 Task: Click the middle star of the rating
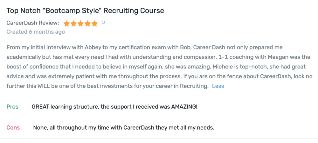(80, 24)
